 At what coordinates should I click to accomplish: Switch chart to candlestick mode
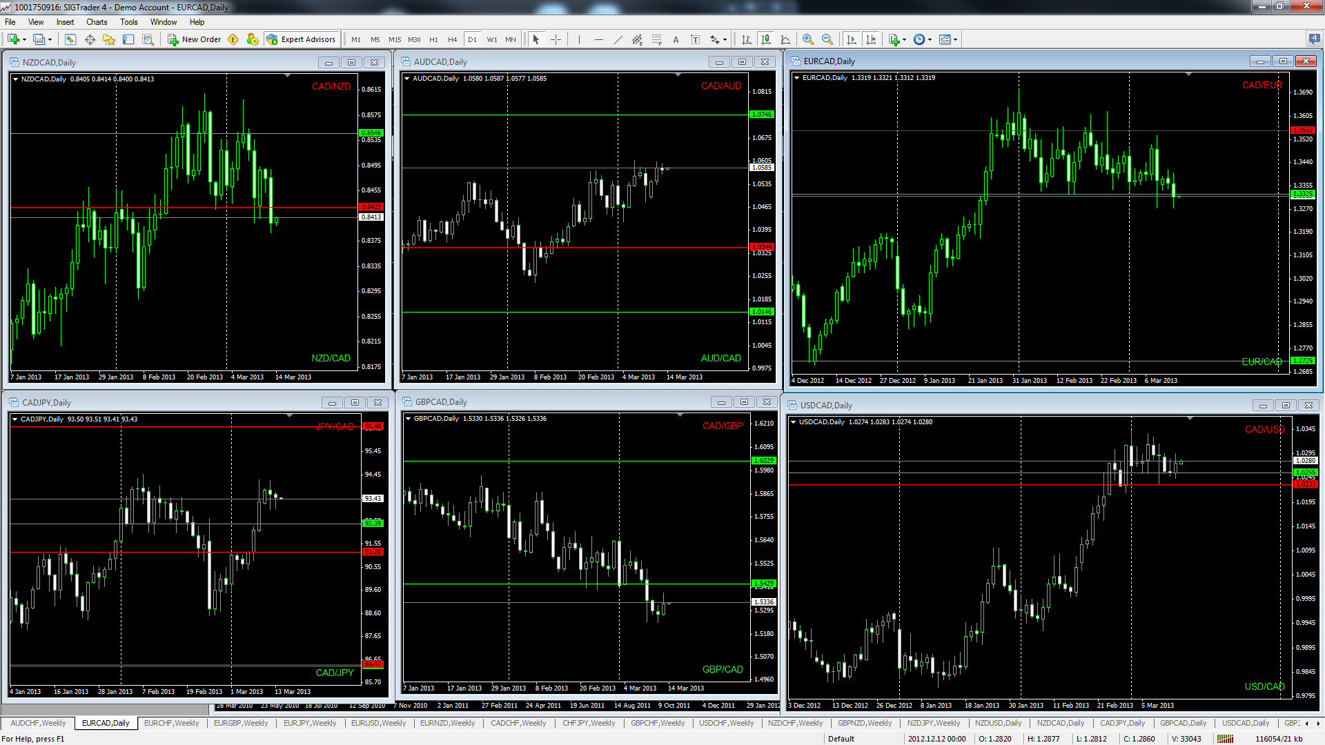pos(765,39)
